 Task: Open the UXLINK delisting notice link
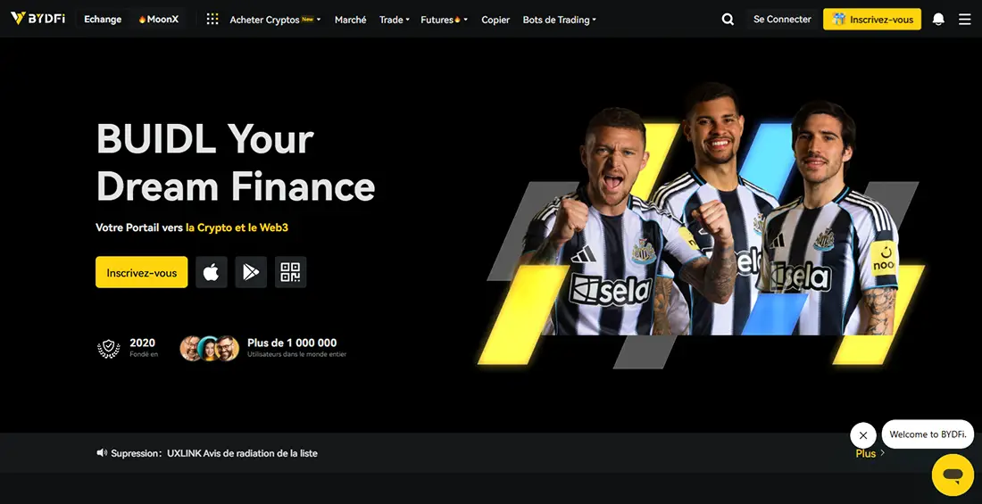click(x=242, y=453)
